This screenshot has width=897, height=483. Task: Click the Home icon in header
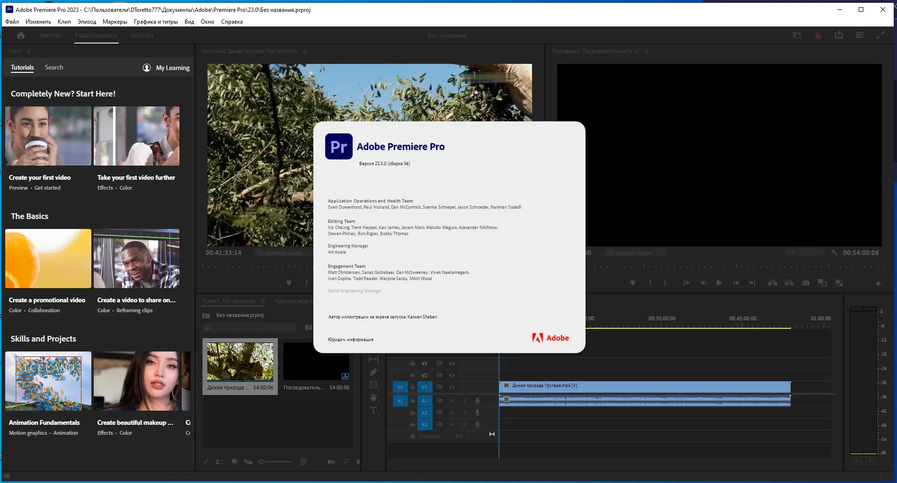[20, 35]
